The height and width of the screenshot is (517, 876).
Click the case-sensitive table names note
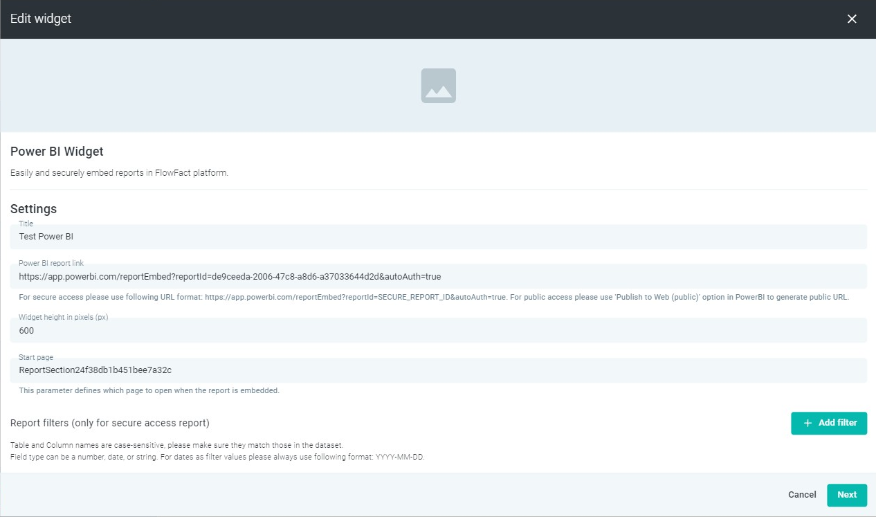pyautogui.click(x=176, y=445)
